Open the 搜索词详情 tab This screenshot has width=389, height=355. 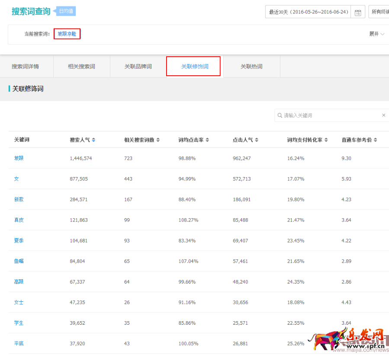click(26, 66)
